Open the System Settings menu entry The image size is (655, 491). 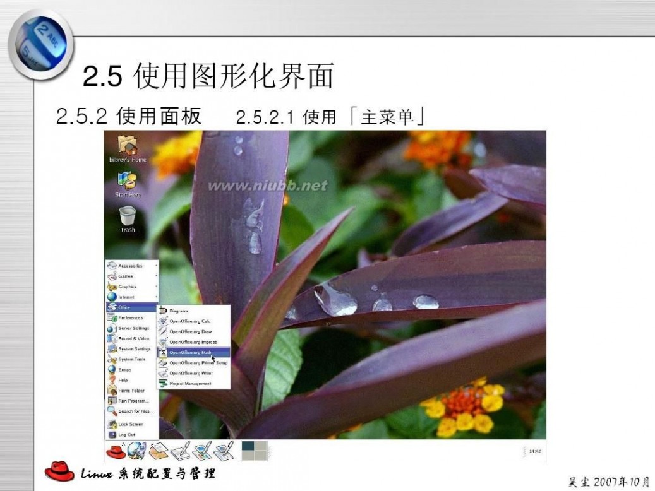point(132,349)
